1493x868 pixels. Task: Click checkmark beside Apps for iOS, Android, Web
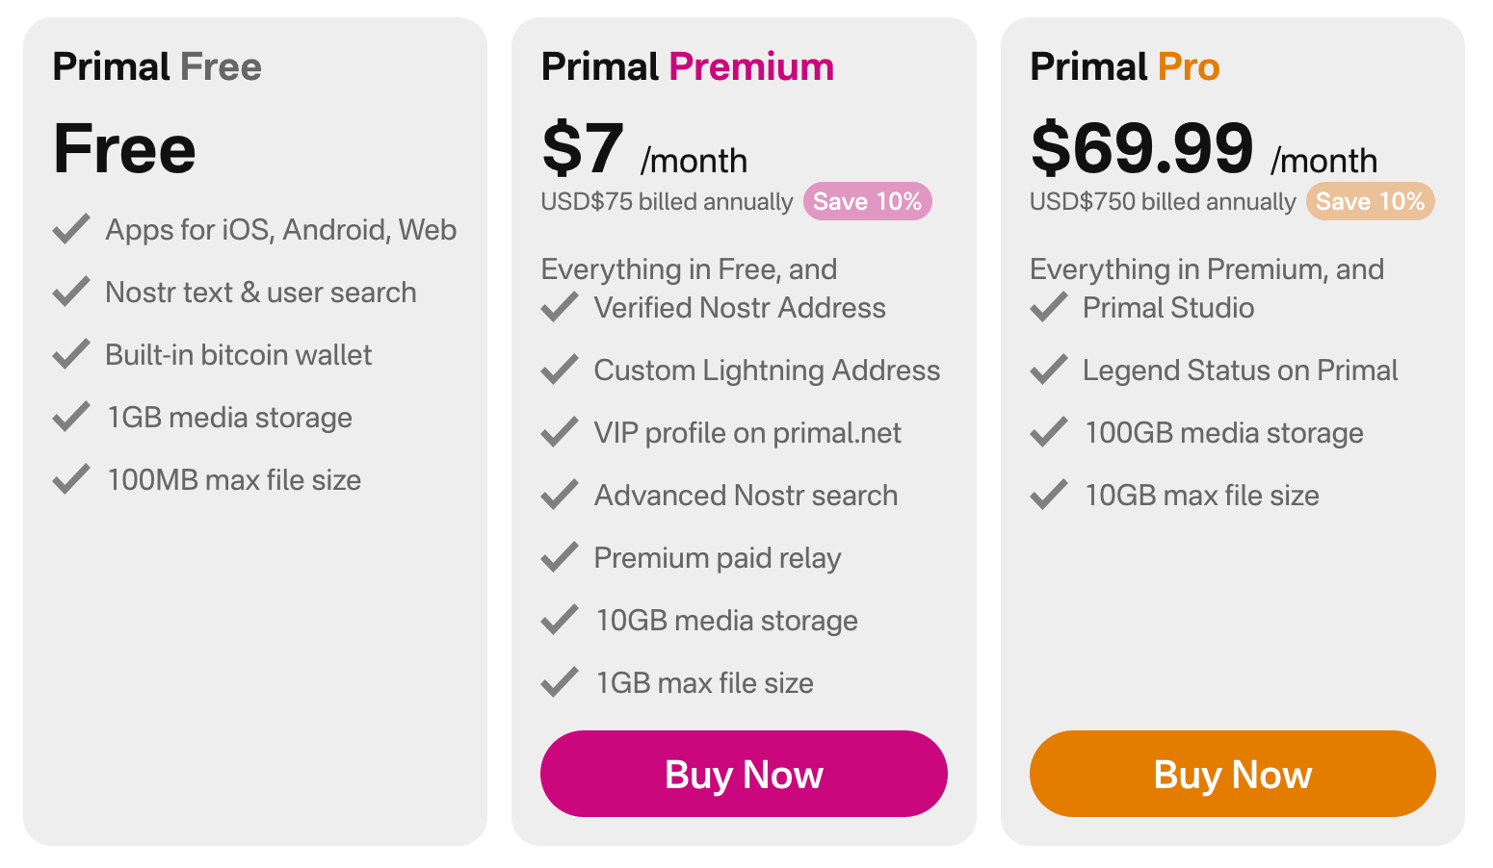click(x=71, y=229)
